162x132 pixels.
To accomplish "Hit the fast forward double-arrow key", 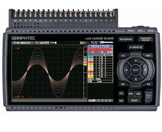I will 148,84.
